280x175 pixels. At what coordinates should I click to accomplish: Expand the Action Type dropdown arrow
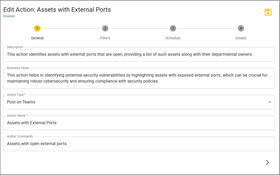(270, 102)
